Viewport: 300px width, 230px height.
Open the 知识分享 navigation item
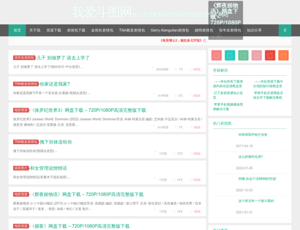coord(254,30)
